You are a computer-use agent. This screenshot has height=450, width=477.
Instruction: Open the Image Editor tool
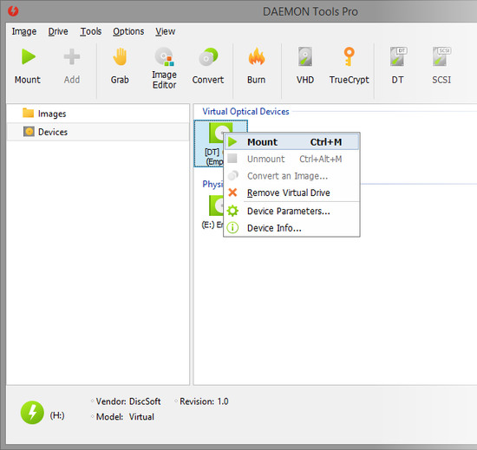pyautogui.click(x=164, y=57)
